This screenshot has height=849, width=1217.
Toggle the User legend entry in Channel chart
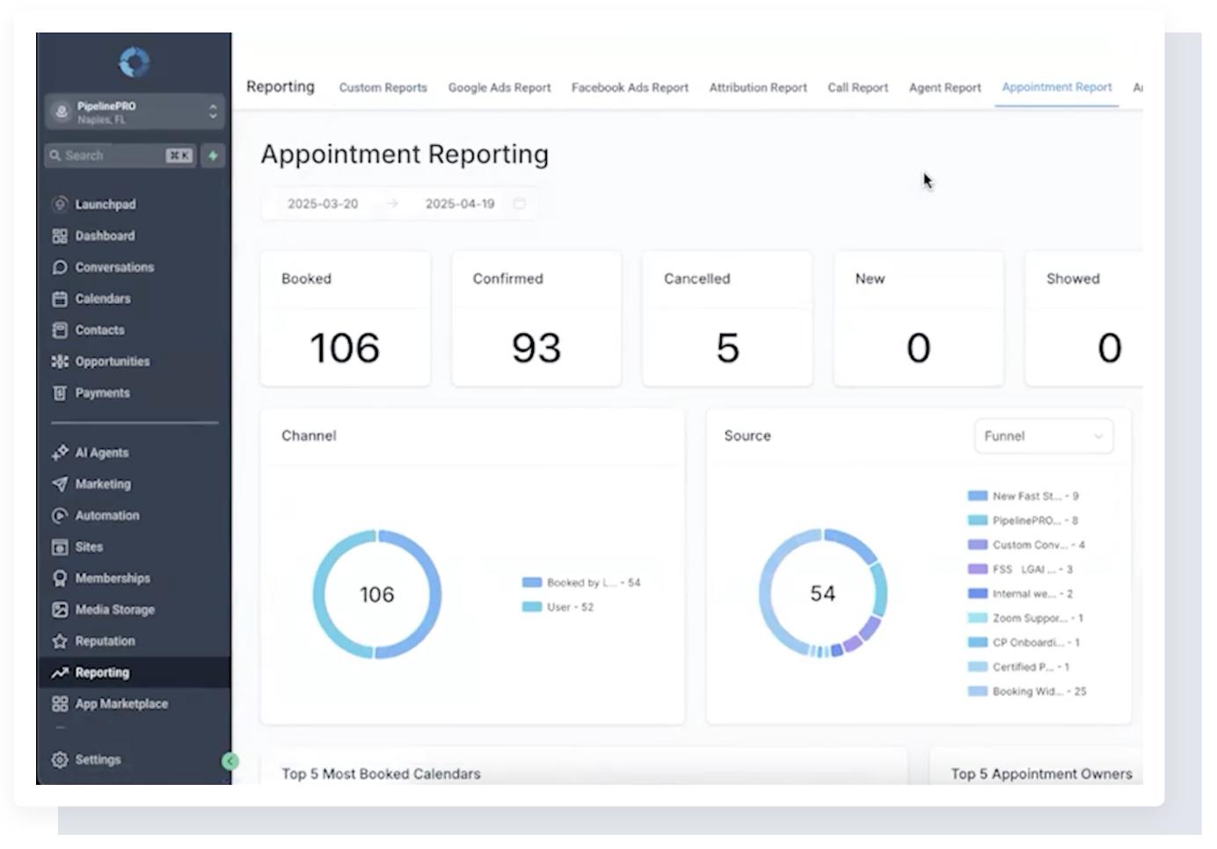(558, 607)
